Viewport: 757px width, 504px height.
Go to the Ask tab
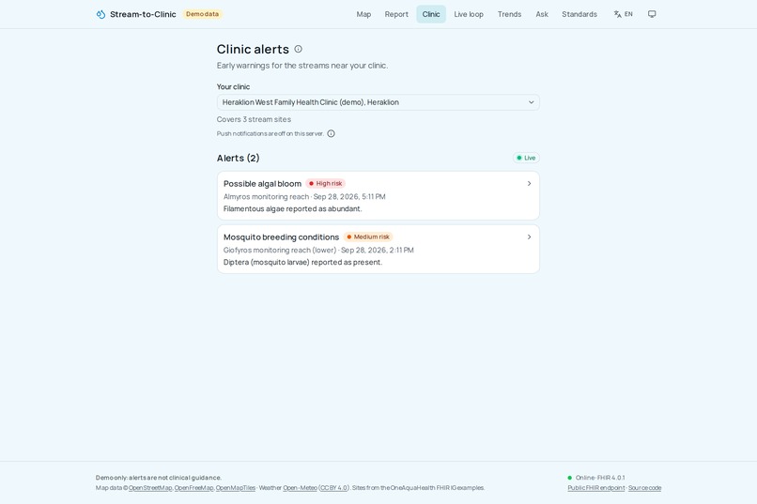point(542,14)
